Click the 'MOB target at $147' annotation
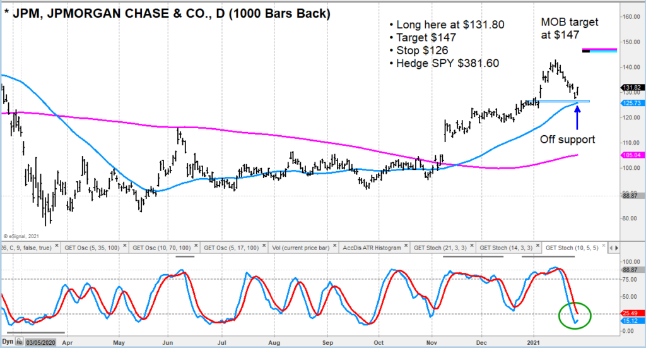The height and width of the screenshot is (348, 646). (570, 28)
